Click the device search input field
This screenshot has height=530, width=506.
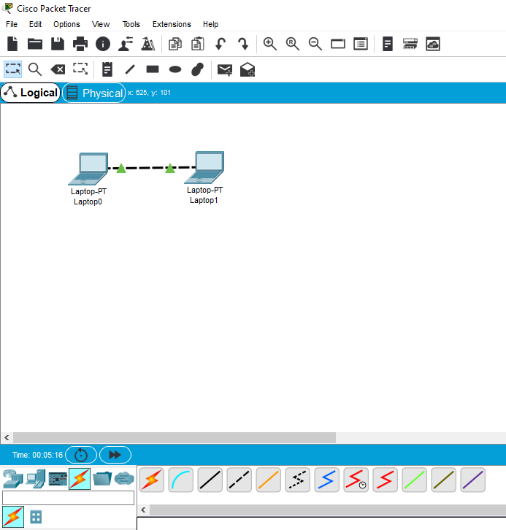pyautogui.click(x=69, y=498)
